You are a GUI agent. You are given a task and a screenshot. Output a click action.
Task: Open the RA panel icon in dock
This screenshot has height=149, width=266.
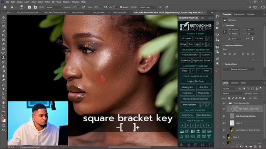click(x=217, y=47)
